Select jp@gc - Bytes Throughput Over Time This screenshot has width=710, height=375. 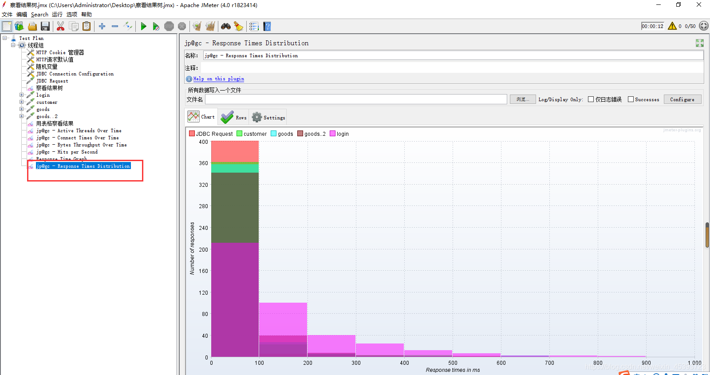(81, 145)
